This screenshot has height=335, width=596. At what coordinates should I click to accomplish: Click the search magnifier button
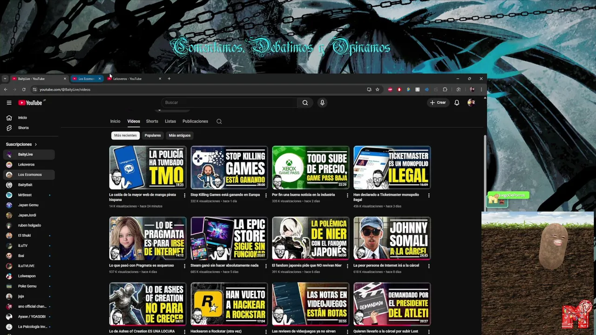[305, 103]
